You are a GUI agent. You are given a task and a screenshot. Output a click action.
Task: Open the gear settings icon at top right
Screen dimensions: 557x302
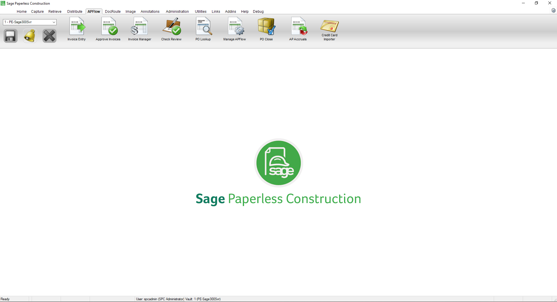(x=553, y=10)
